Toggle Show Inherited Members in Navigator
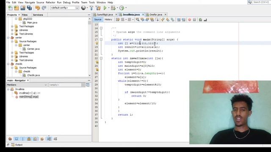 [10, 139]
